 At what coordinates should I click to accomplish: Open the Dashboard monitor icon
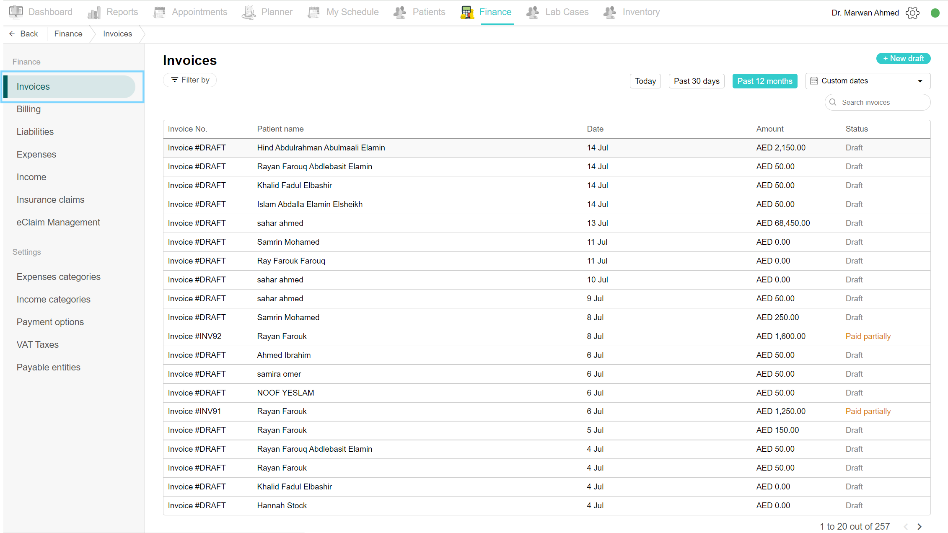tap(16, 12)
